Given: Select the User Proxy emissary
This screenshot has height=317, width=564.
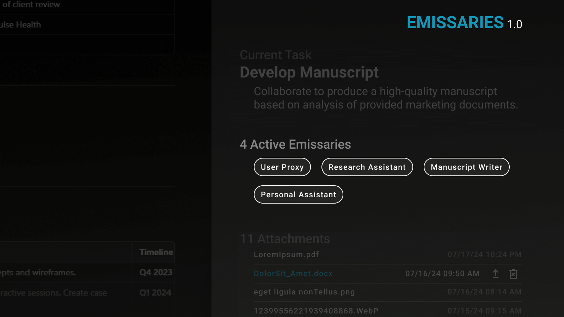Looking at the screenshot, I should coord(282,167).
